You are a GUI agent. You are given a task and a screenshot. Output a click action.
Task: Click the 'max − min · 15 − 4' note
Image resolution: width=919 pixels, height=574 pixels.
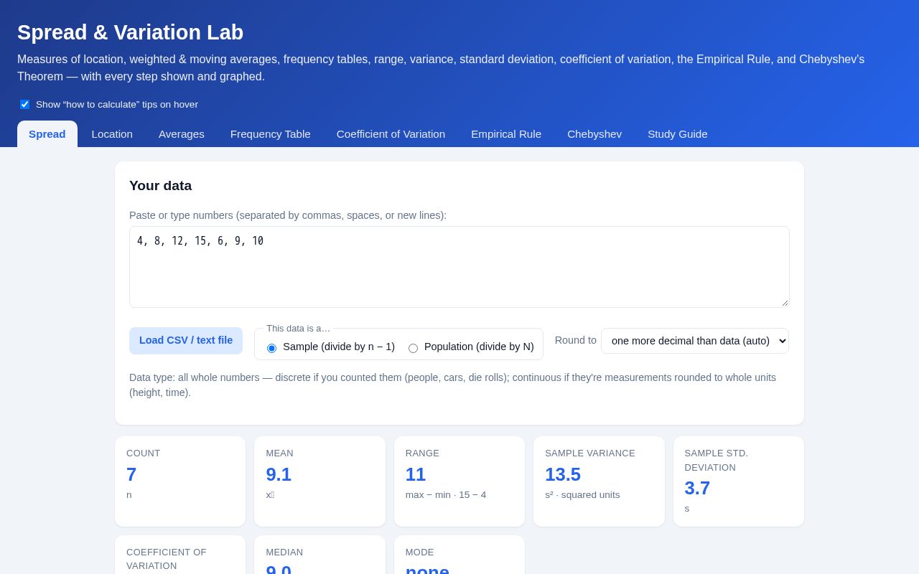(446, 495)
